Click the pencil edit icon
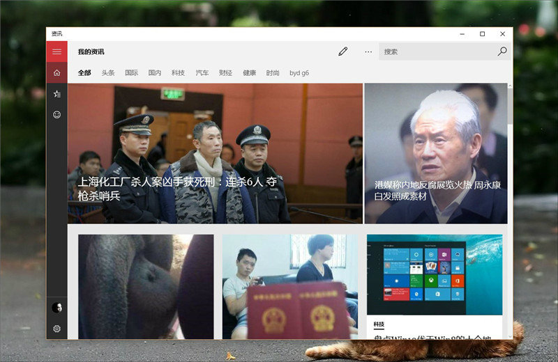Screen dimensions: 558x362 342,52
